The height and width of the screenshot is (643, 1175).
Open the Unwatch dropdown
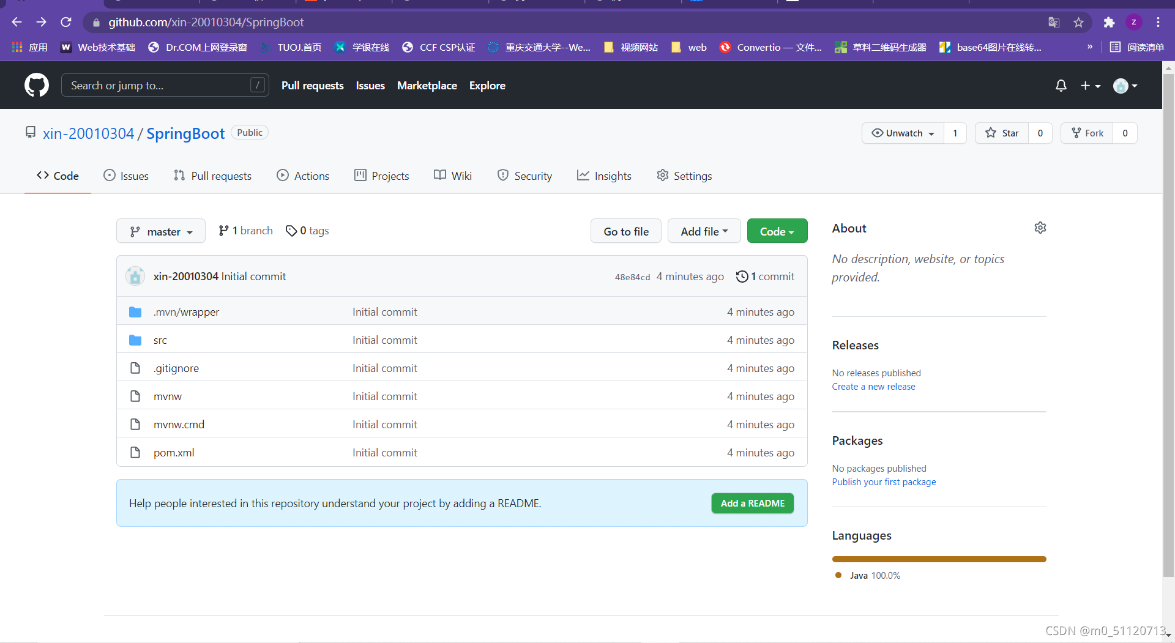[903, 133]
